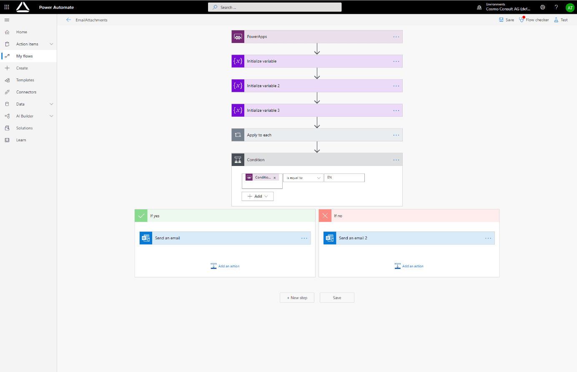577x372 pixels.
Task: Open the Flow checker
Action: 534,20
